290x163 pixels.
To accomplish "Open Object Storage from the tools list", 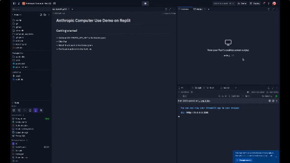I will tap(20, 132).
